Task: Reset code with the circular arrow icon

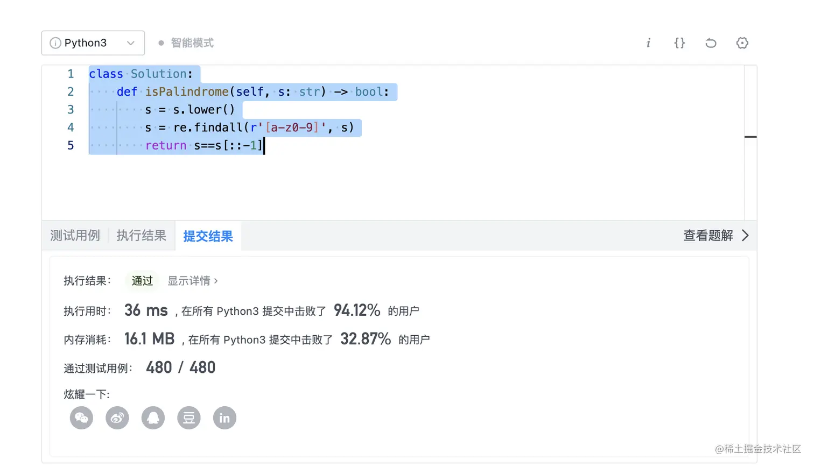Action: tap(711, 43)
